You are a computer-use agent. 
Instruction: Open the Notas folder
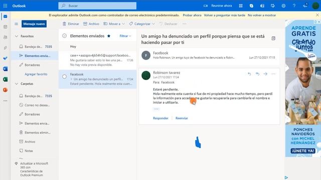(x=35, y=151)
